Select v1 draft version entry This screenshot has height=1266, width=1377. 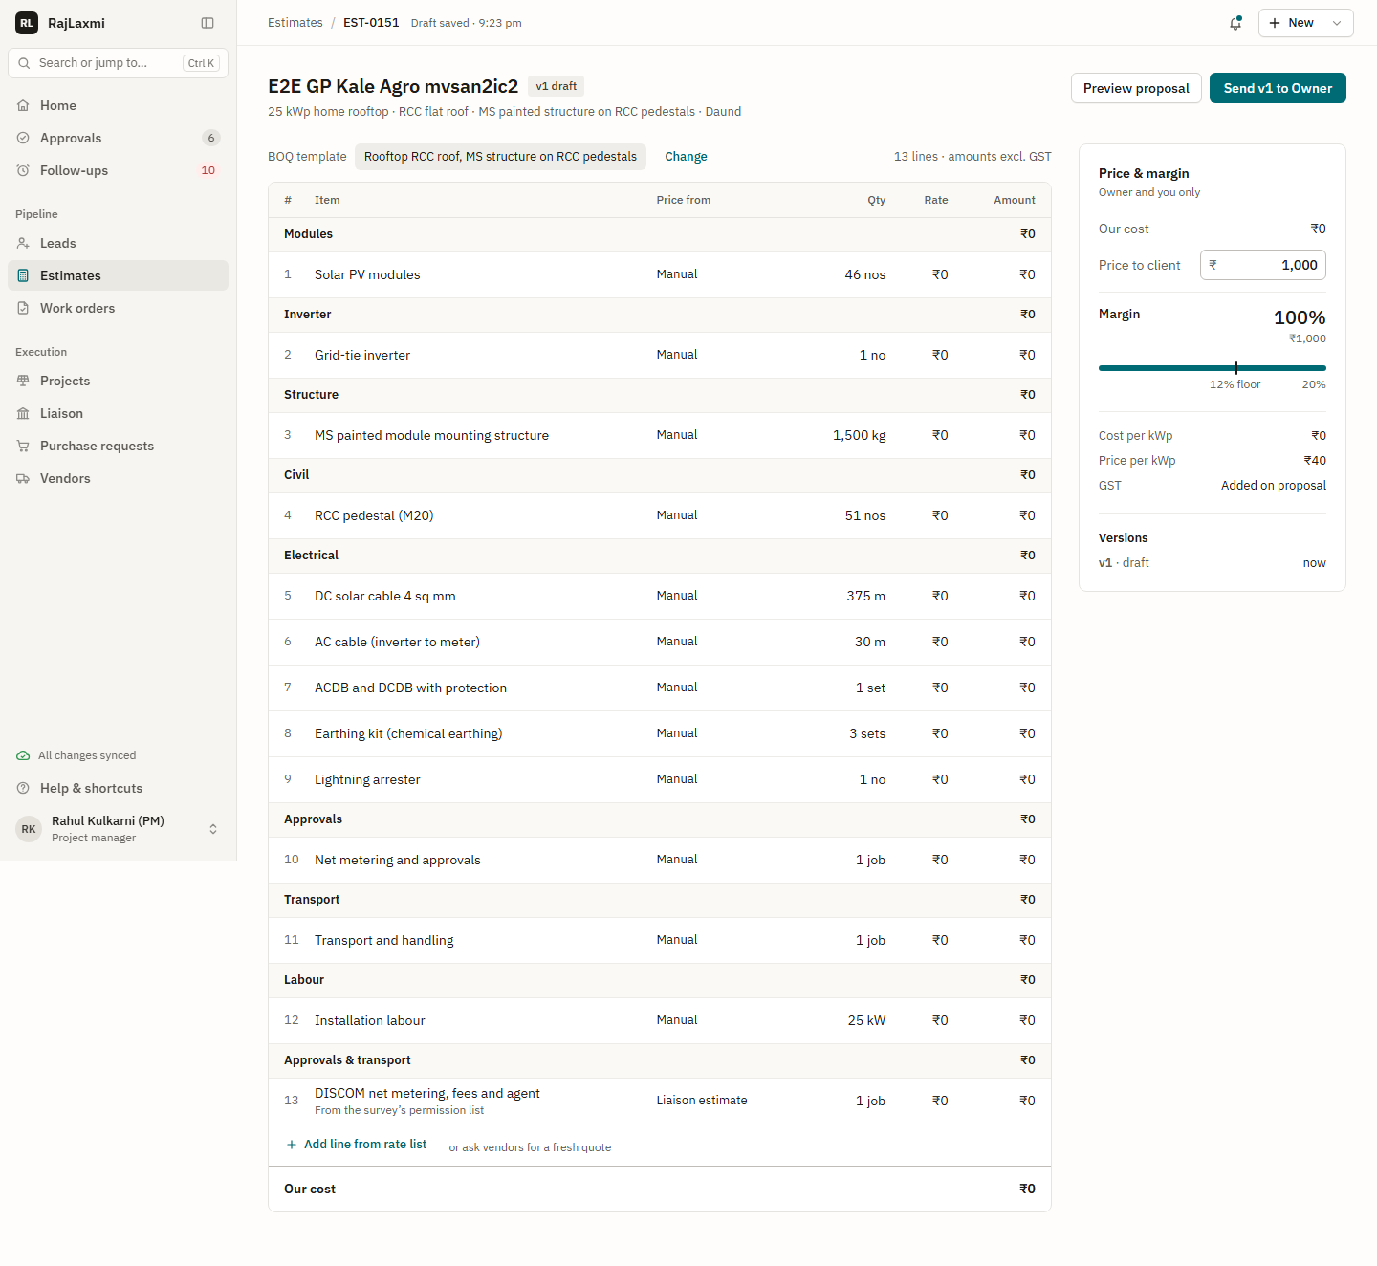point(1213,563)
